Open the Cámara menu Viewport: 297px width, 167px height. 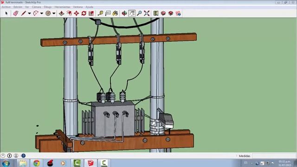pyautogui.click(x=36, y=7)
